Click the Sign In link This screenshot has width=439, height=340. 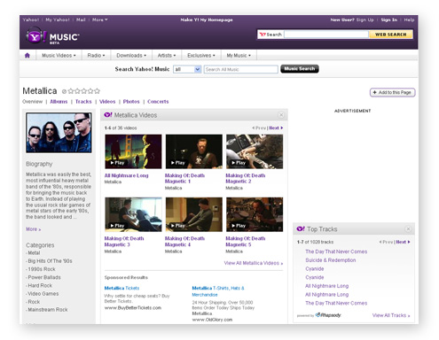click(x=388, y=19)
